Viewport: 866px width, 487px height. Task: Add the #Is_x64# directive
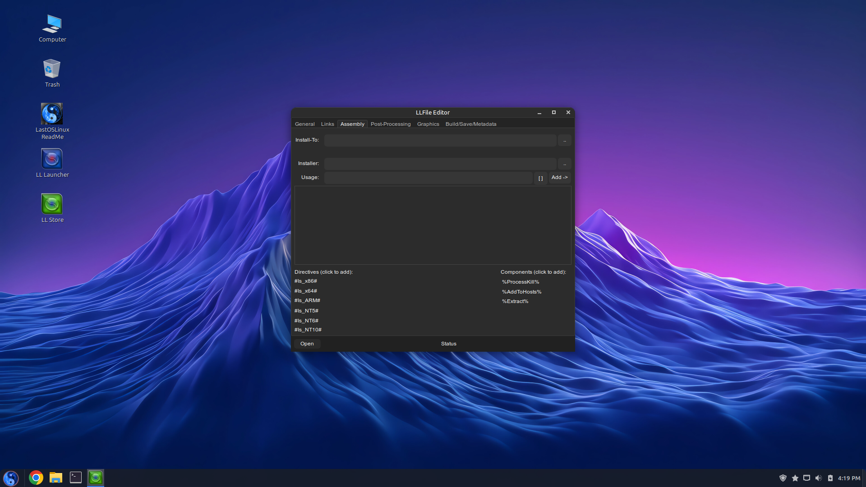click(306, 291)
